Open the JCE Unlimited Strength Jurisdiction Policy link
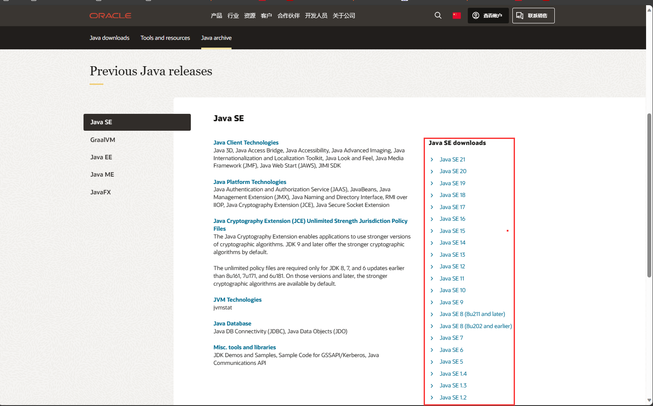The width and height of the screenshot is (653, 406). [310, 225]
